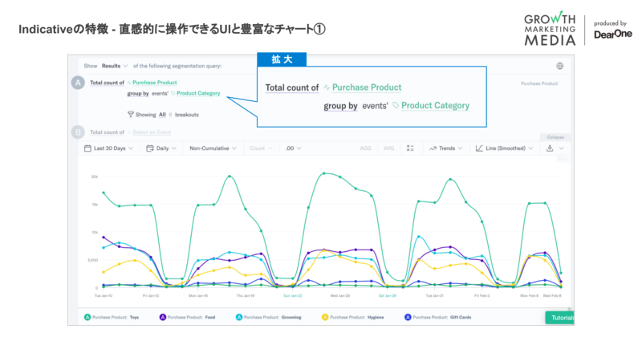Screen dimensions: 642x337
Task: Click the Wed Feb-8 axis label
Action: [x=552, y=295]
